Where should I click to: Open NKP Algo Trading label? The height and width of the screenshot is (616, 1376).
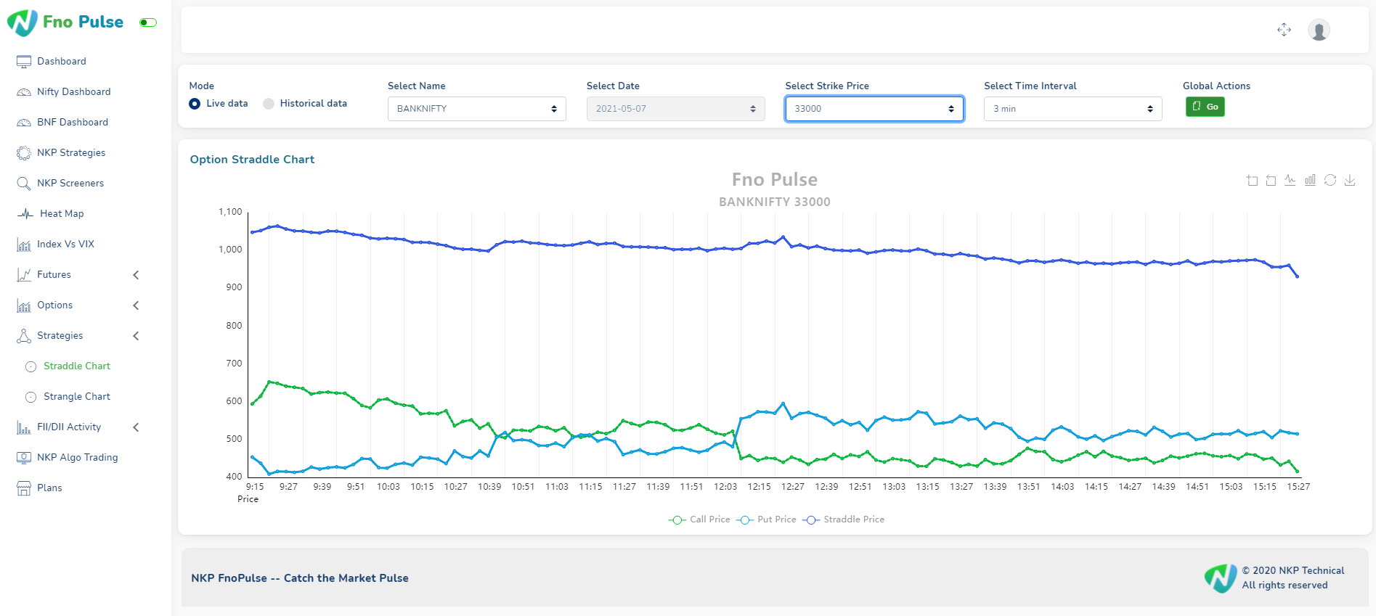pyautogui.click(x=78, y=458)
